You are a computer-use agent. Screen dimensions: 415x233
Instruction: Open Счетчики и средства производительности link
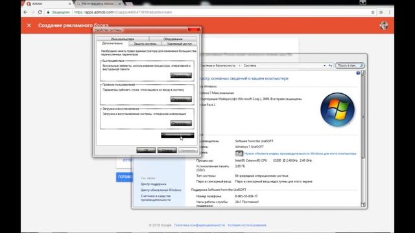(156, 198)
